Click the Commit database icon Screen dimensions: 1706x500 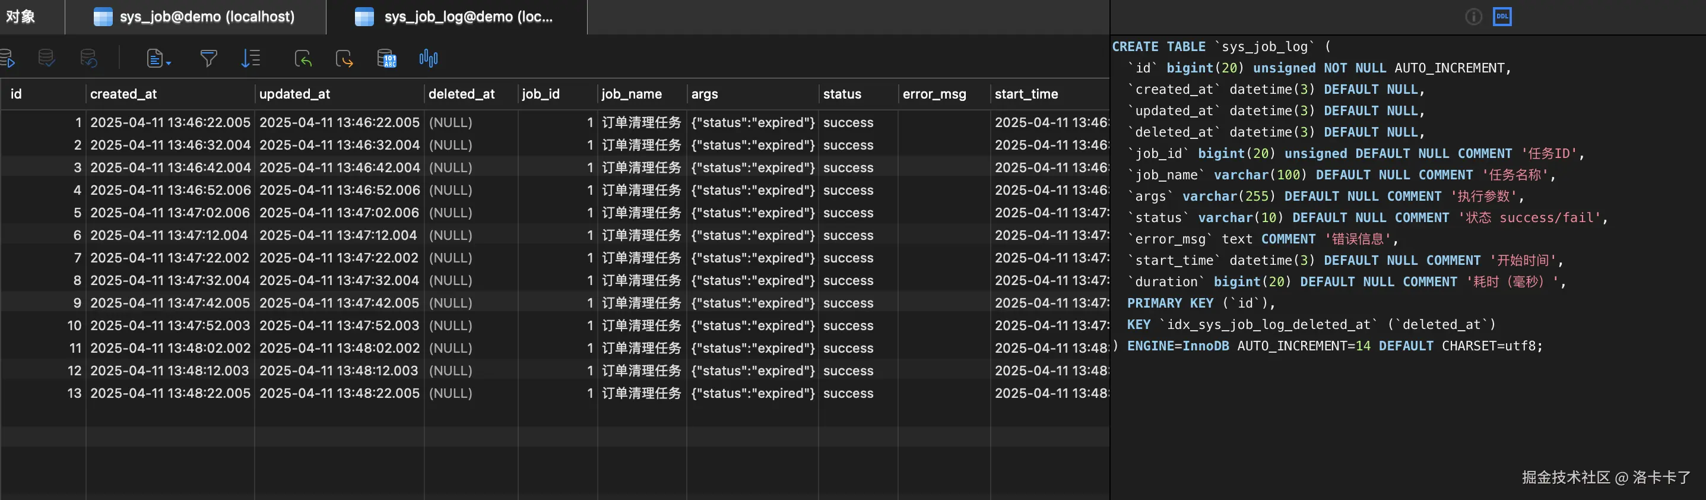(46, 58)
